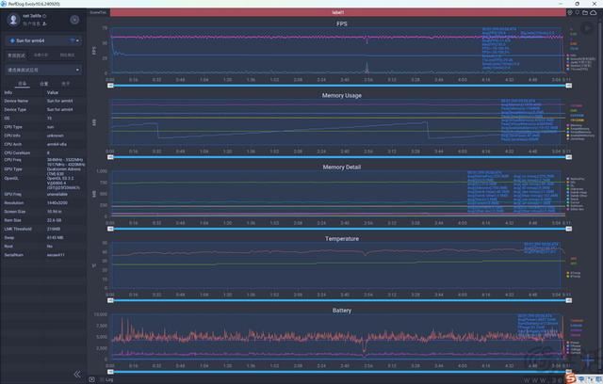
Task: Click the label1 scene tag bar
Action: (x=337, y=13)
